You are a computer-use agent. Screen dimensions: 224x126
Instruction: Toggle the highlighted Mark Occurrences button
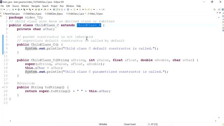click(x=57, y=9)
